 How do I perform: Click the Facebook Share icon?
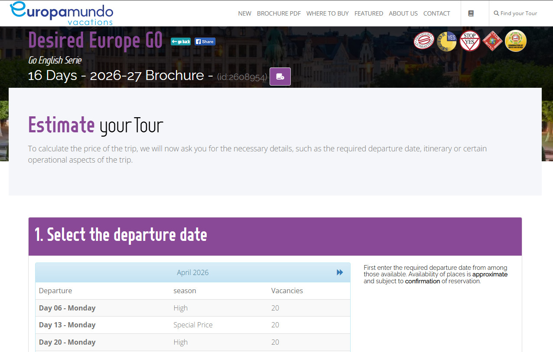[x=204, y=41]
